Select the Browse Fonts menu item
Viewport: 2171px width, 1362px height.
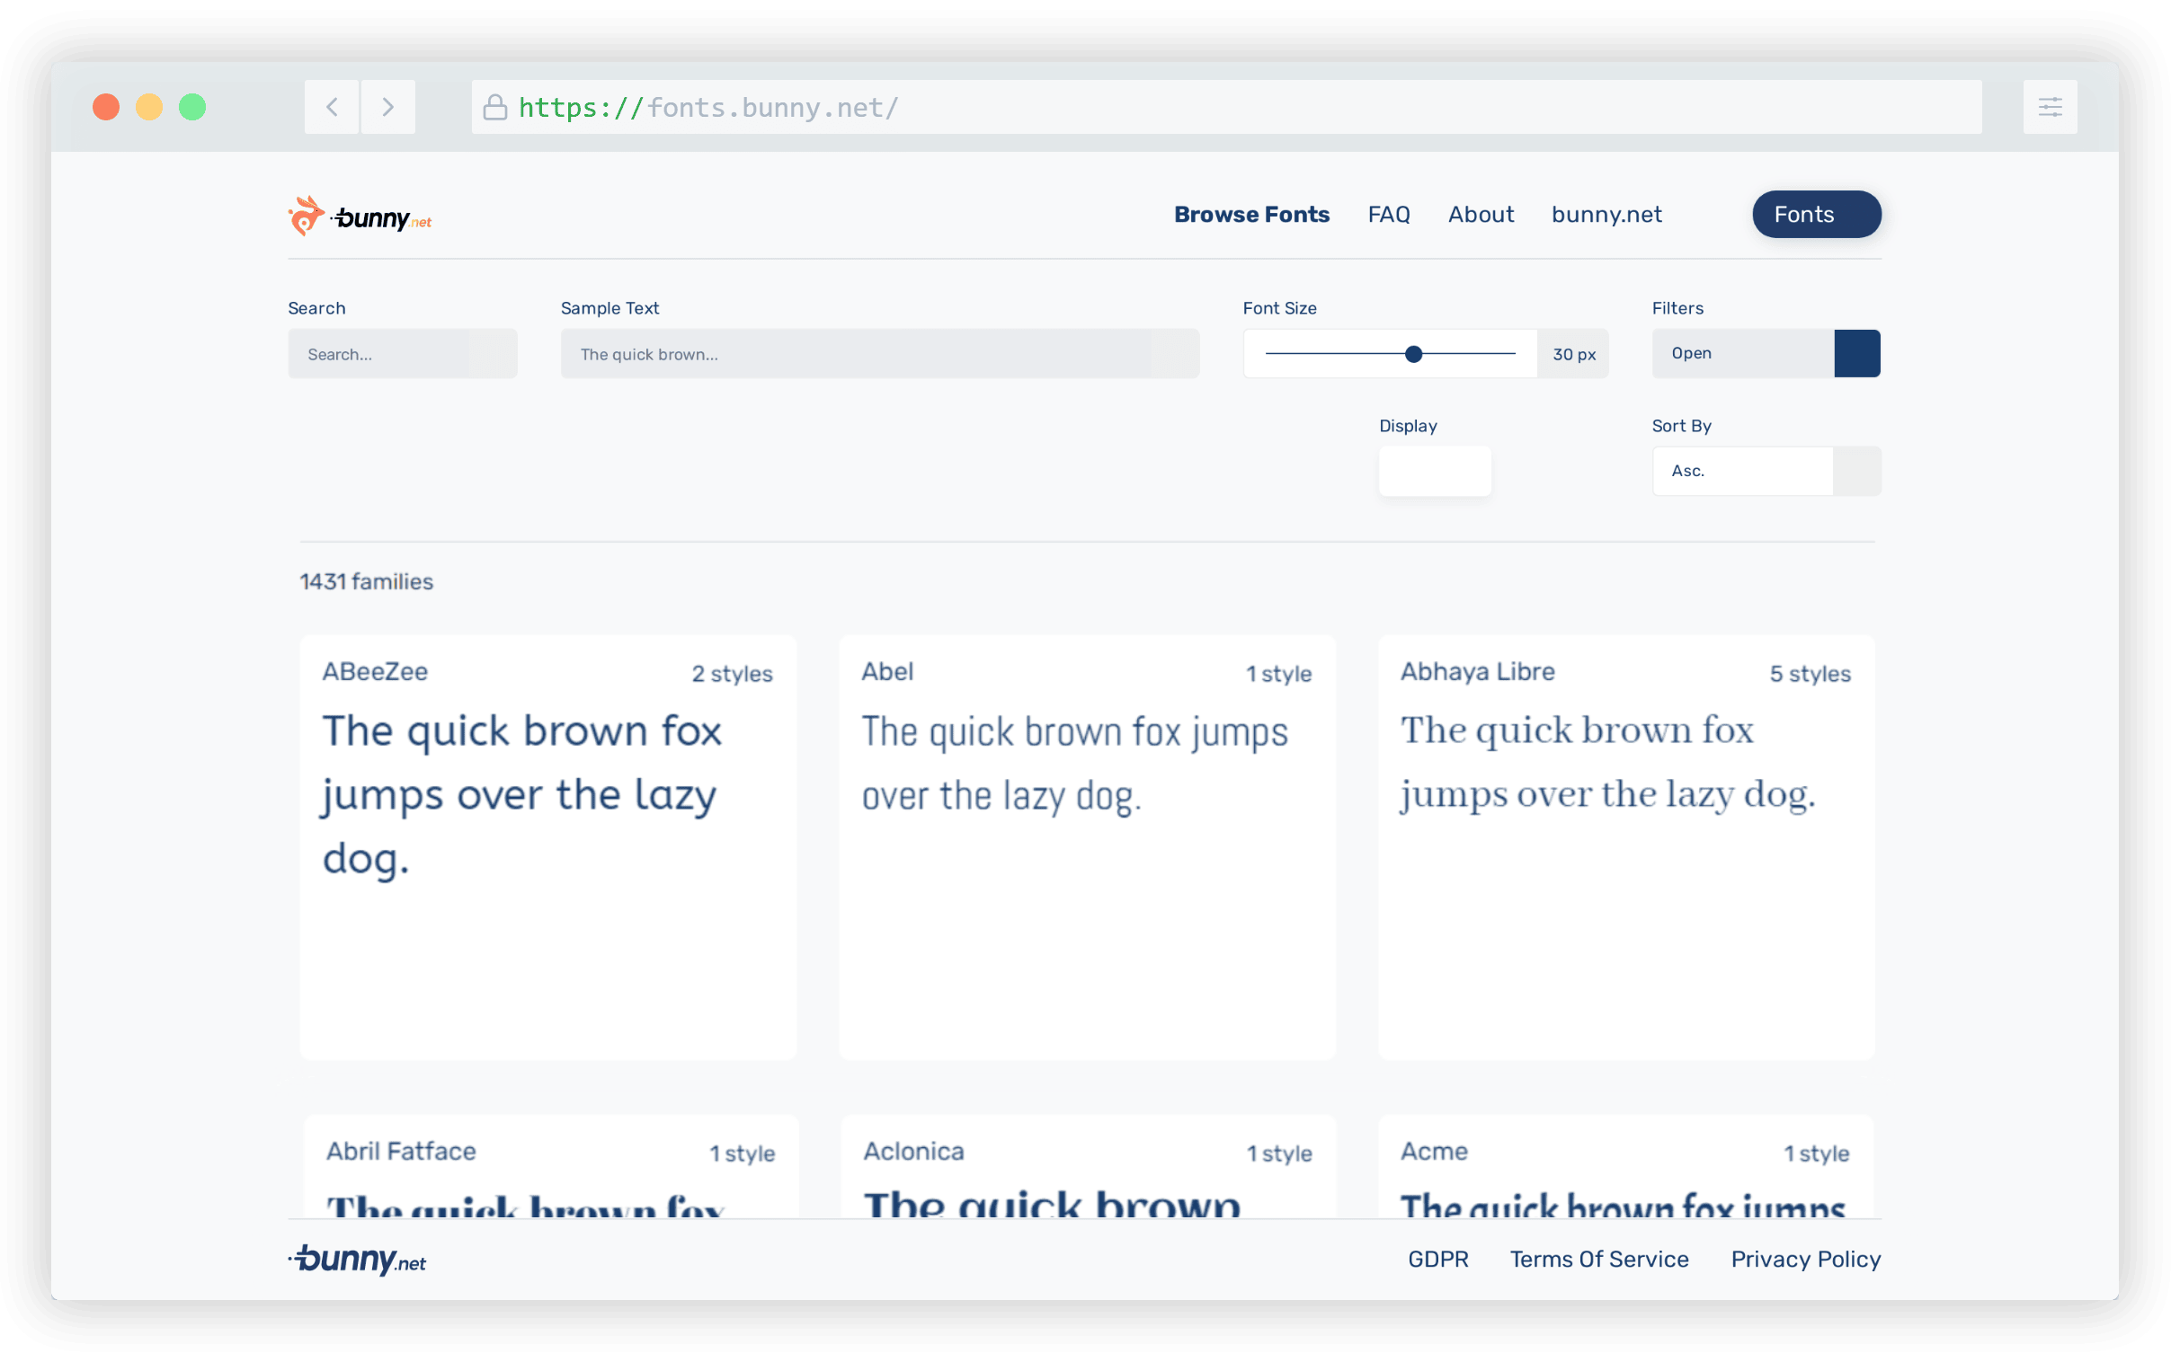(1251, 215)
